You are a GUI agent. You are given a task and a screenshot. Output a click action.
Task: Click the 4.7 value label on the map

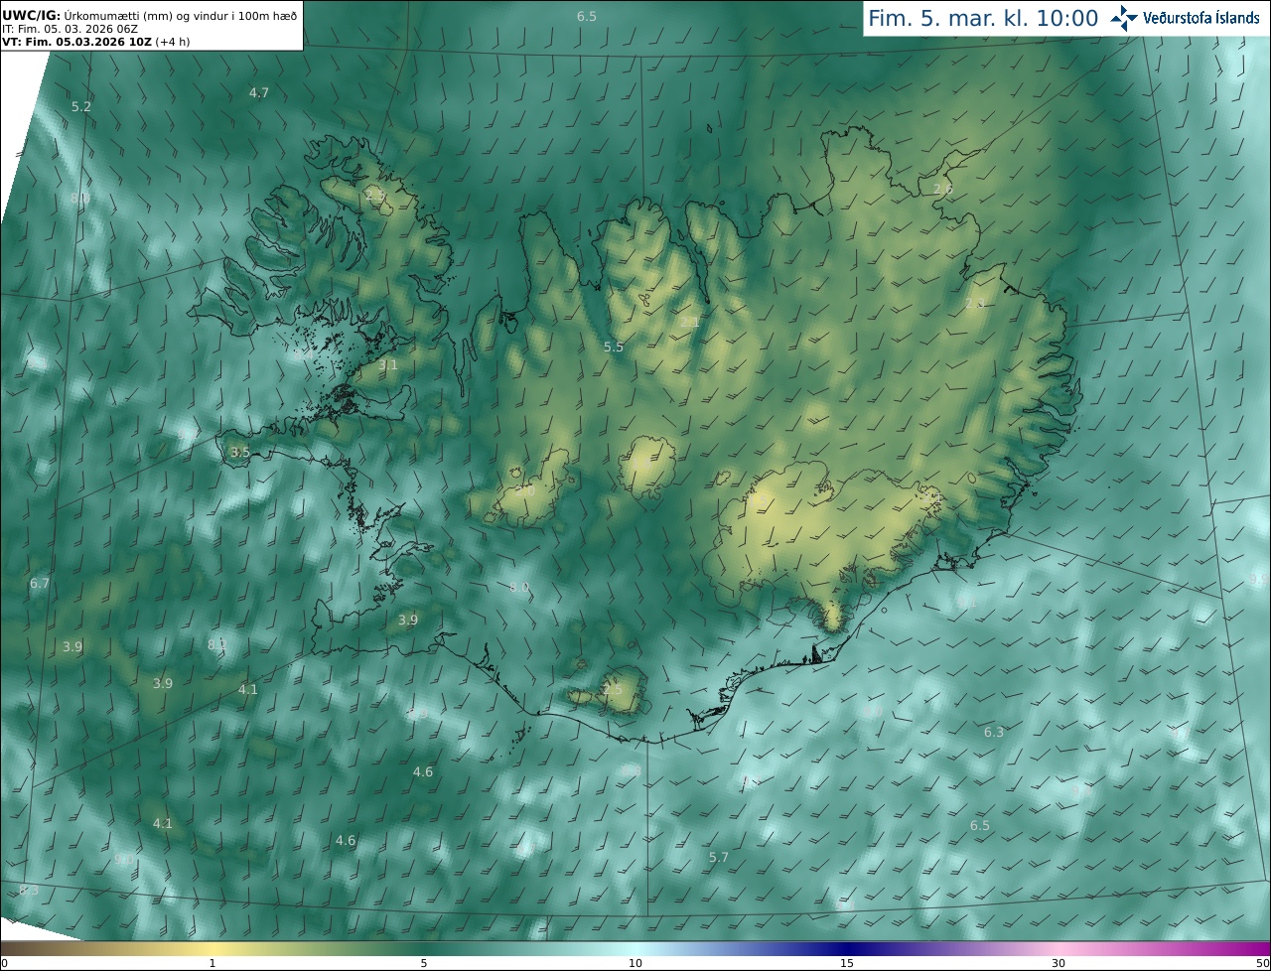[258, 92]
